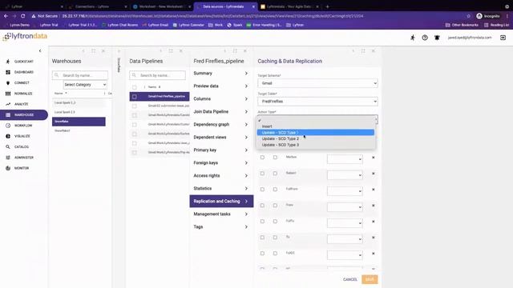Collapse the left sidebar with the chevron

pos(40,50)
